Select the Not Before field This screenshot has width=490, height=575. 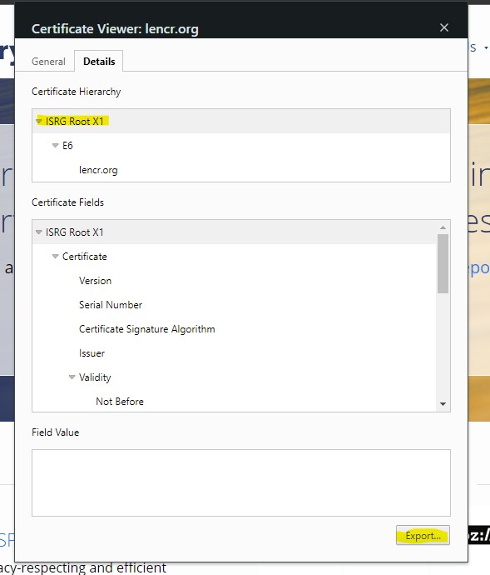click(x=120, y=402)
